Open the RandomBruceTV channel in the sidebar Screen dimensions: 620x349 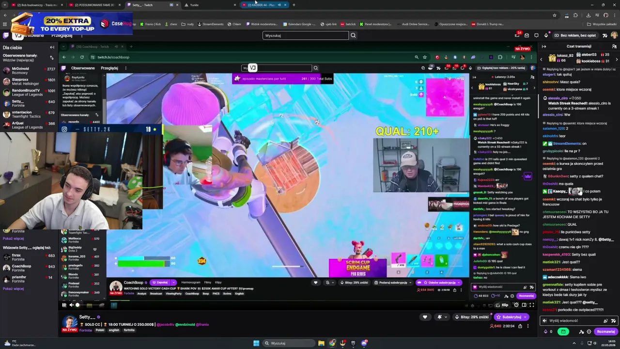tap(29, 92)
